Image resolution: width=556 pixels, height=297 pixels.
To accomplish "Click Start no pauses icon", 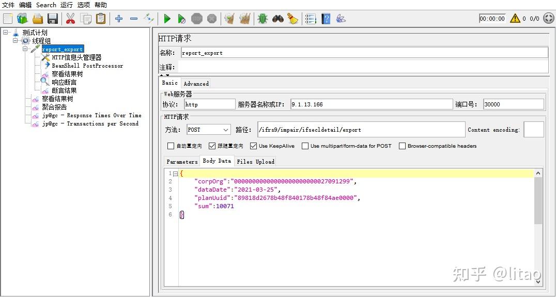I will coord(181,19).
